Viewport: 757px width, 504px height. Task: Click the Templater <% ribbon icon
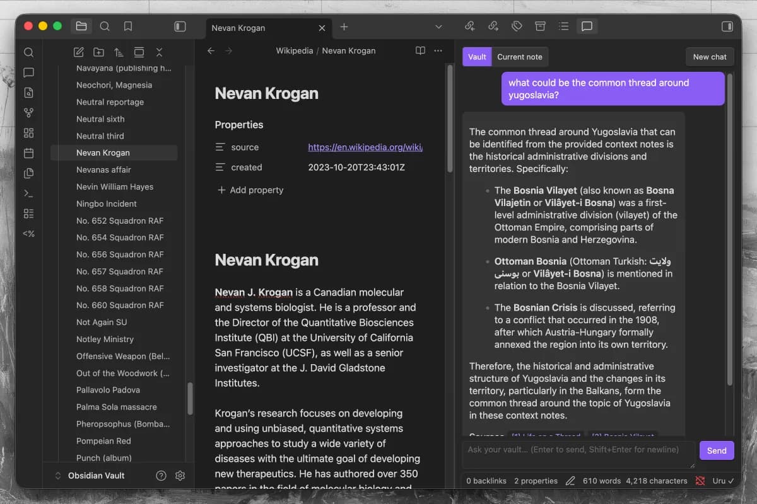tap(28, 234)
